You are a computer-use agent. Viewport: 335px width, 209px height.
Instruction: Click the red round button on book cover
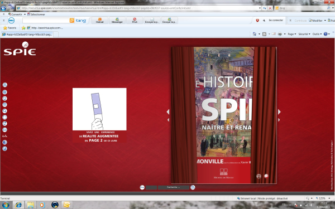tap(266, 176)
